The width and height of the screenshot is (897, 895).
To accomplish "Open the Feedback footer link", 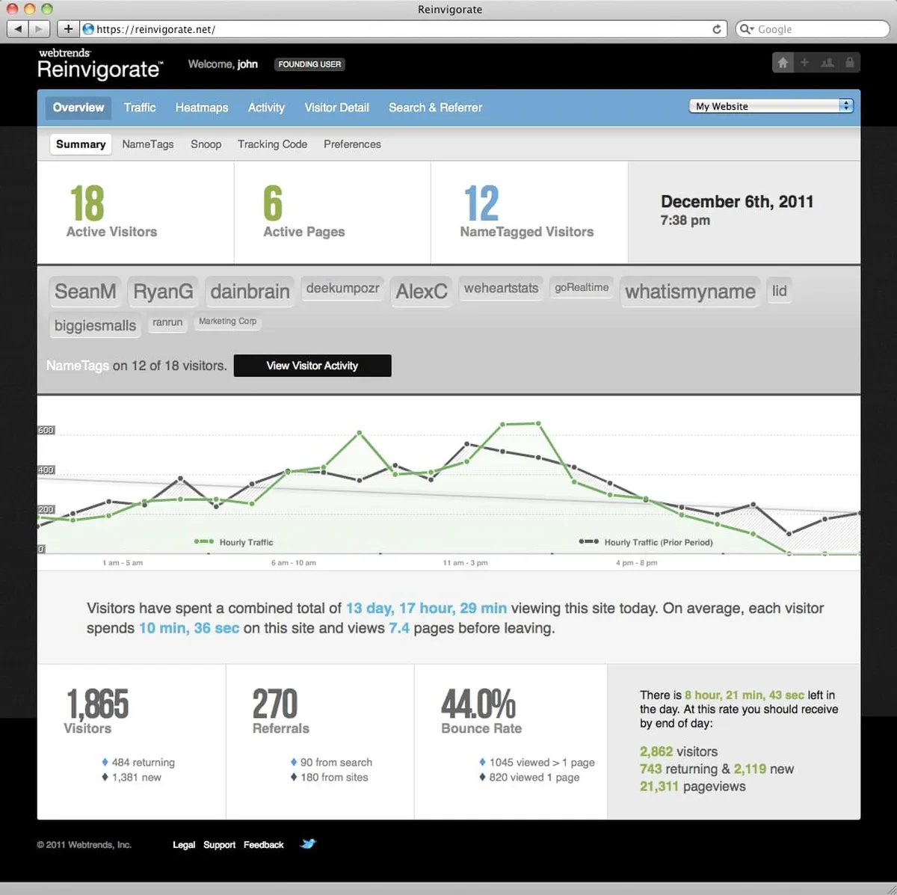I will [x=264, y=845].
